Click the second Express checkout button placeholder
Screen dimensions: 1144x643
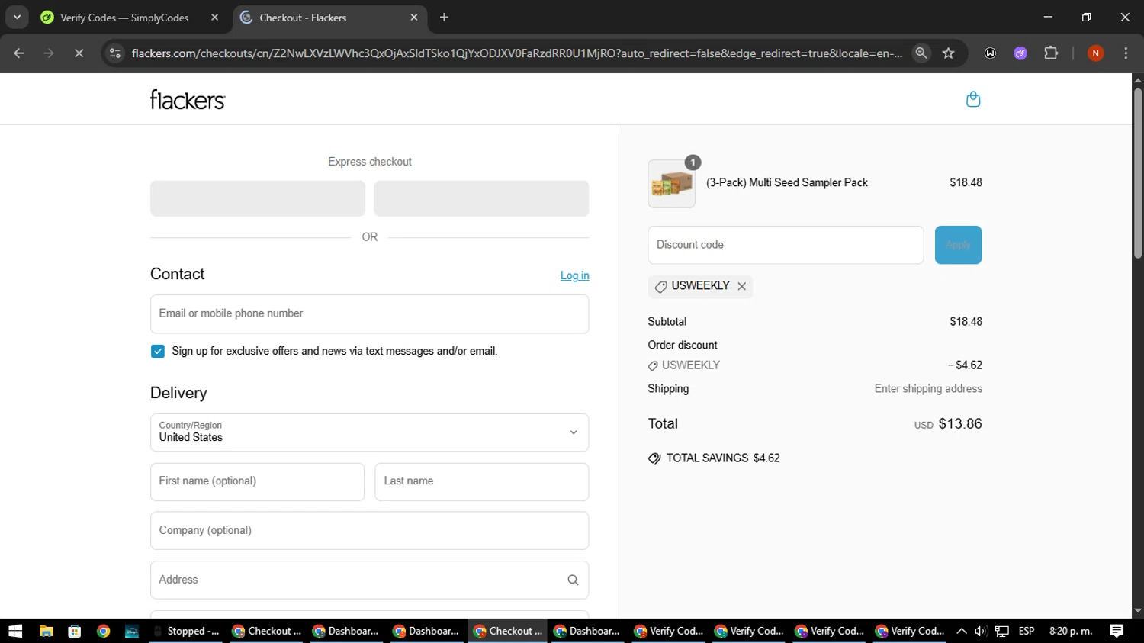click(x=481, y=198)
